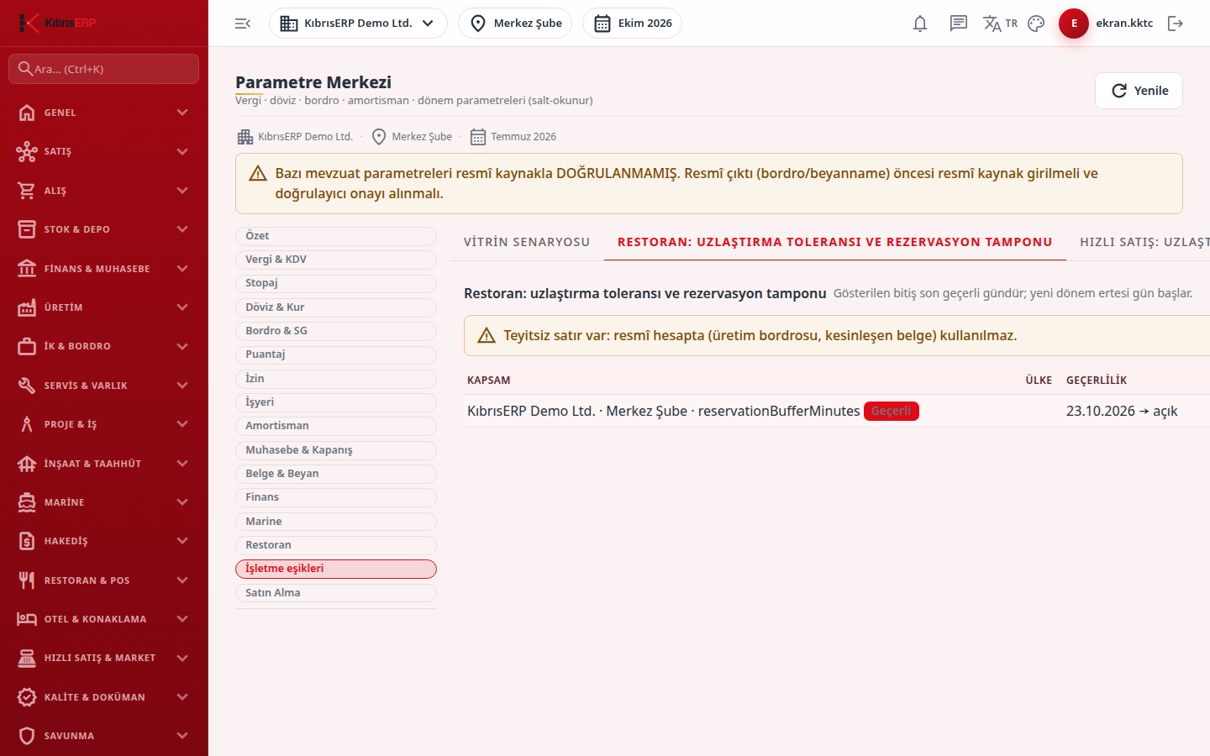1210x756 pixels.
Task: Switch language via TR translate icon
Action: point(1000,24)
